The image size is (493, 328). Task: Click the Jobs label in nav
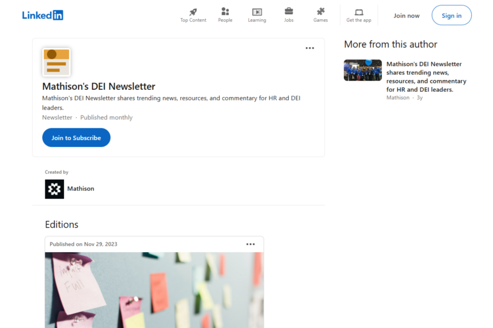[x=289, y=20]
